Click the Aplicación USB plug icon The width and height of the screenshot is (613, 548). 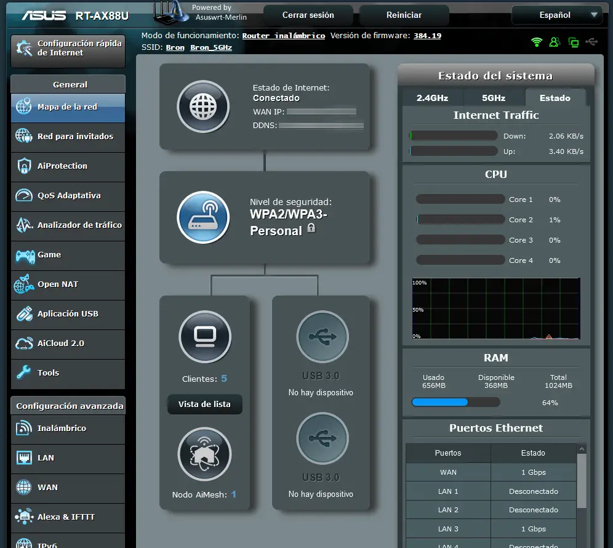click(24, 313)
